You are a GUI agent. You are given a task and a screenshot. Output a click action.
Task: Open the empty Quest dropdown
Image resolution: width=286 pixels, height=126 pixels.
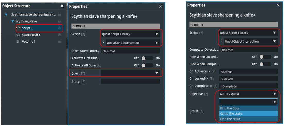click(130, 73)
